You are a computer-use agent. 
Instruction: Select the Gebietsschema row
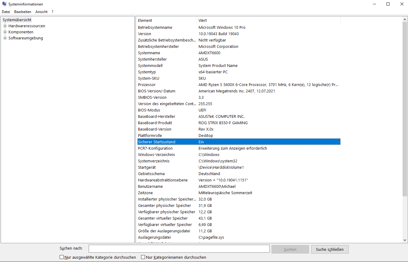(x=239, y=174)
